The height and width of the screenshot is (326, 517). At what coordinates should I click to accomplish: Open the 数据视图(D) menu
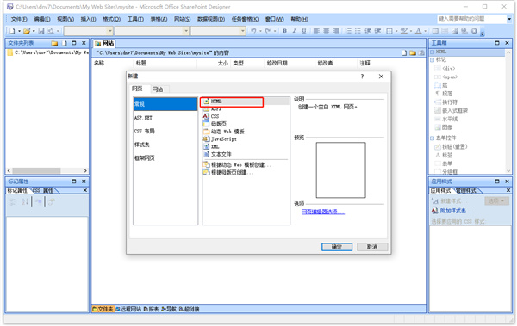coord(211,19)
